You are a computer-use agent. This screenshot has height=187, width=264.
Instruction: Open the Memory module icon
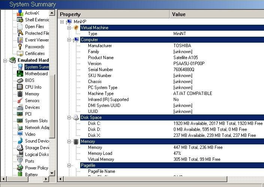point(20,94)
